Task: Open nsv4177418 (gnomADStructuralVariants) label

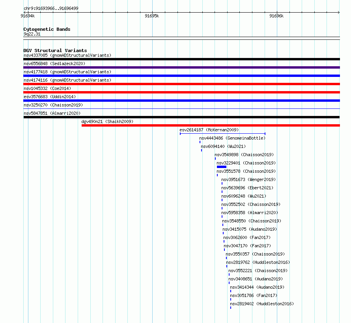Action: 67,72
